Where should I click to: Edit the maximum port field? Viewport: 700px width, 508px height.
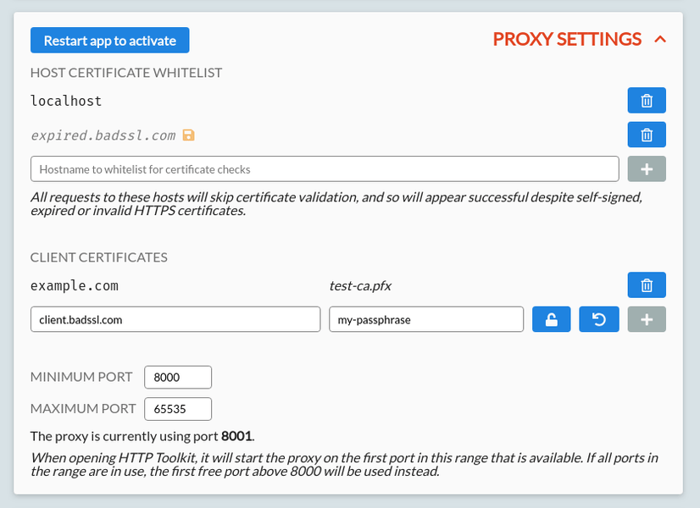coord(178,409)
